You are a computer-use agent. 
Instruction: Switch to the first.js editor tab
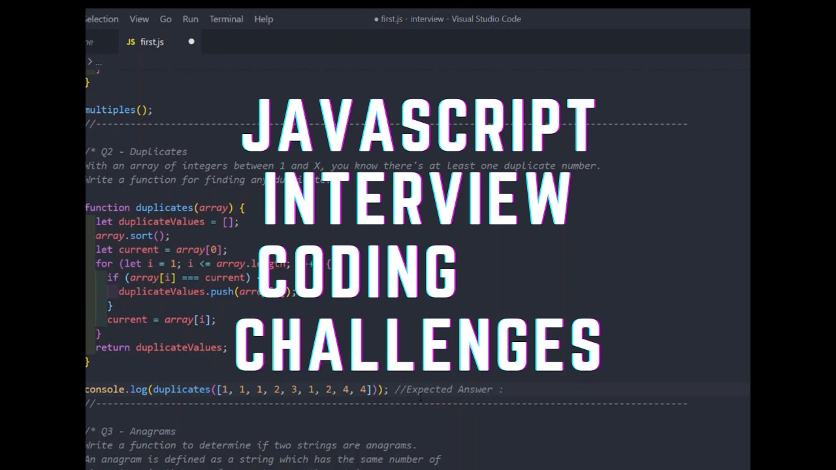159,42
